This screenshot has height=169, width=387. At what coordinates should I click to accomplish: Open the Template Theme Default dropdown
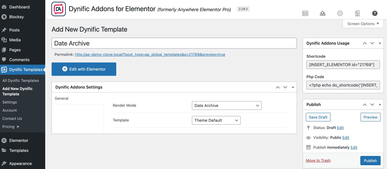click(216, 120)
